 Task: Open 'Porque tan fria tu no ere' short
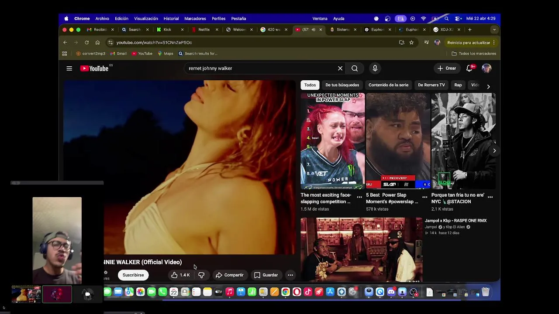[x=463, y=141]
